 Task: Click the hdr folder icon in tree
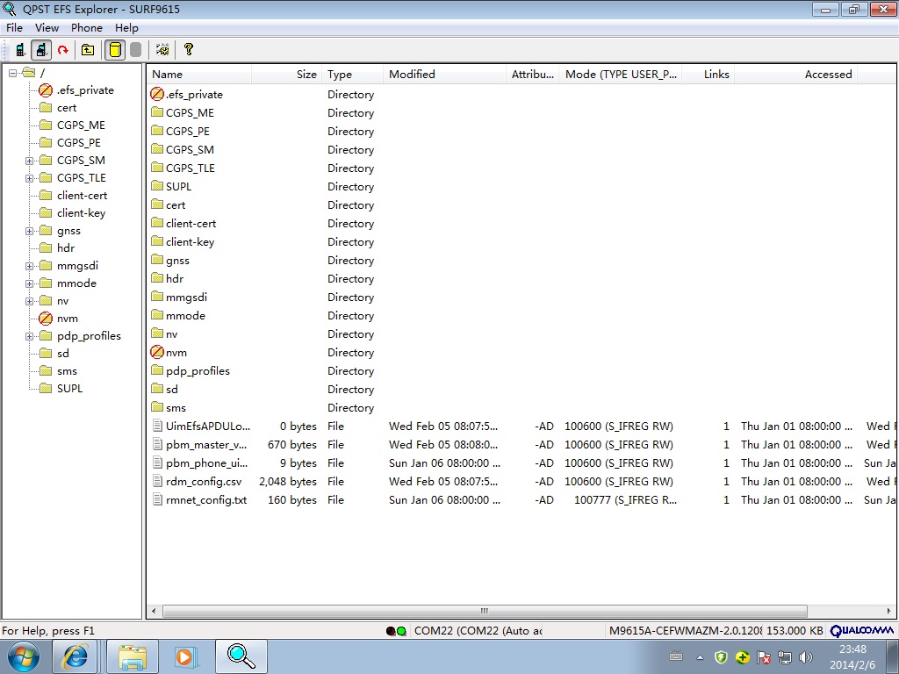46,248
